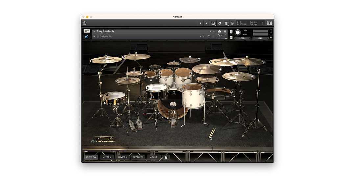The height and width of the screenshot is (178, 355).
Task: Expand the Tony Royster Jr instrument dropdown
Action: coord(94,31)
